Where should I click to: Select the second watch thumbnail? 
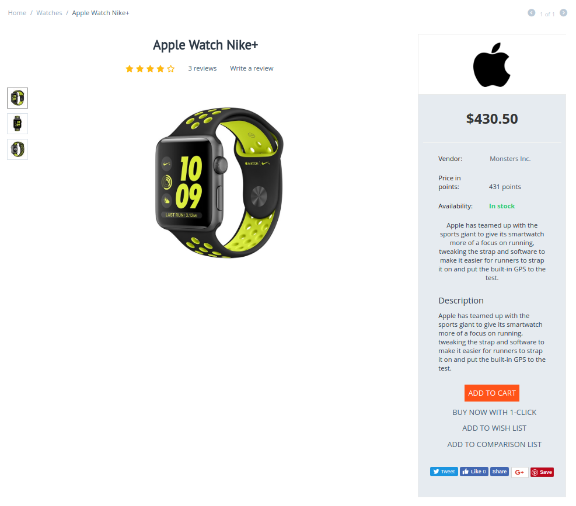pos(18,124)
